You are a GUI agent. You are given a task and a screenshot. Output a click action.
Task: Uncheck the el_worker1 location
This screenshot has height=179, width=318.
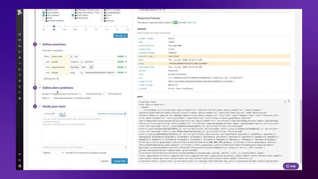point(43,12)
